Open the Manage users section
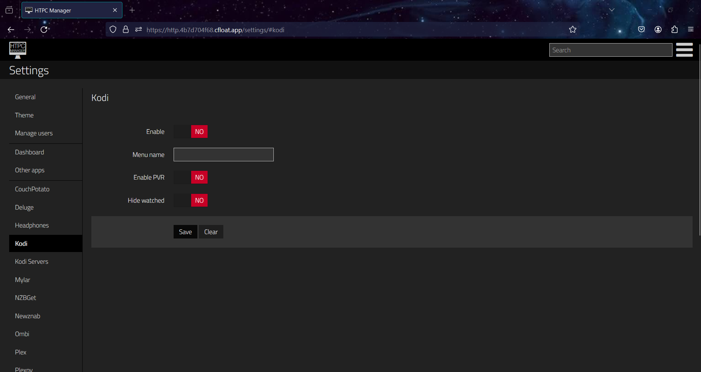The image size is (701, 372). (x=46, y=133)
